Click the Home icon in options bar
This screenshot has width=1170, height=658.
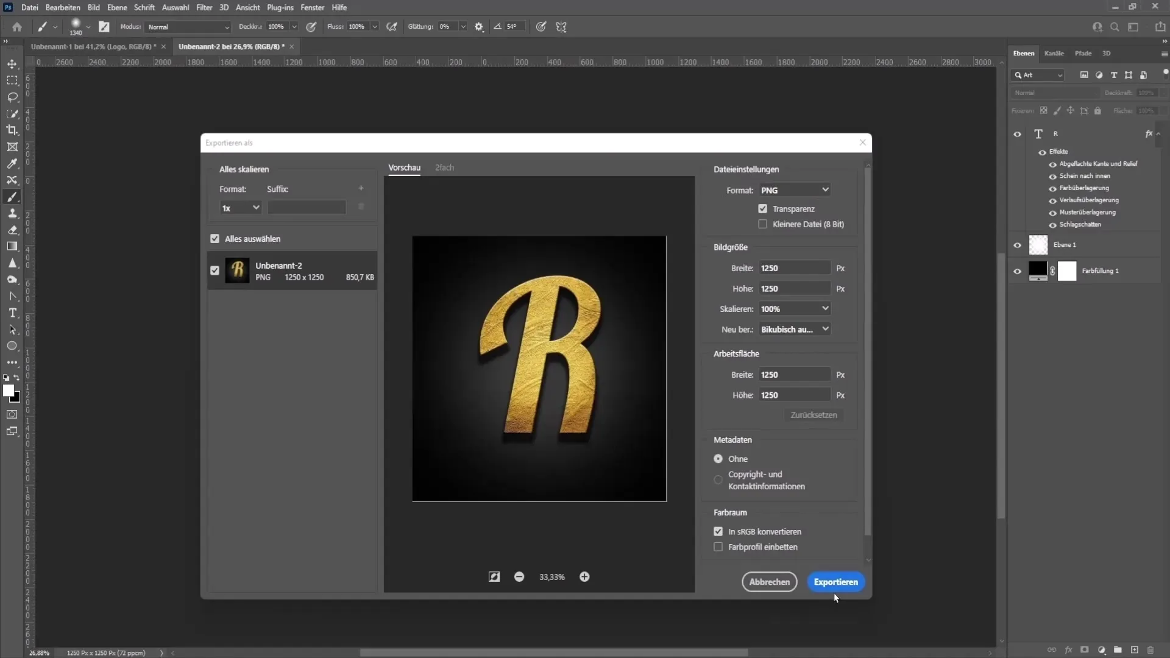point(17,27)
